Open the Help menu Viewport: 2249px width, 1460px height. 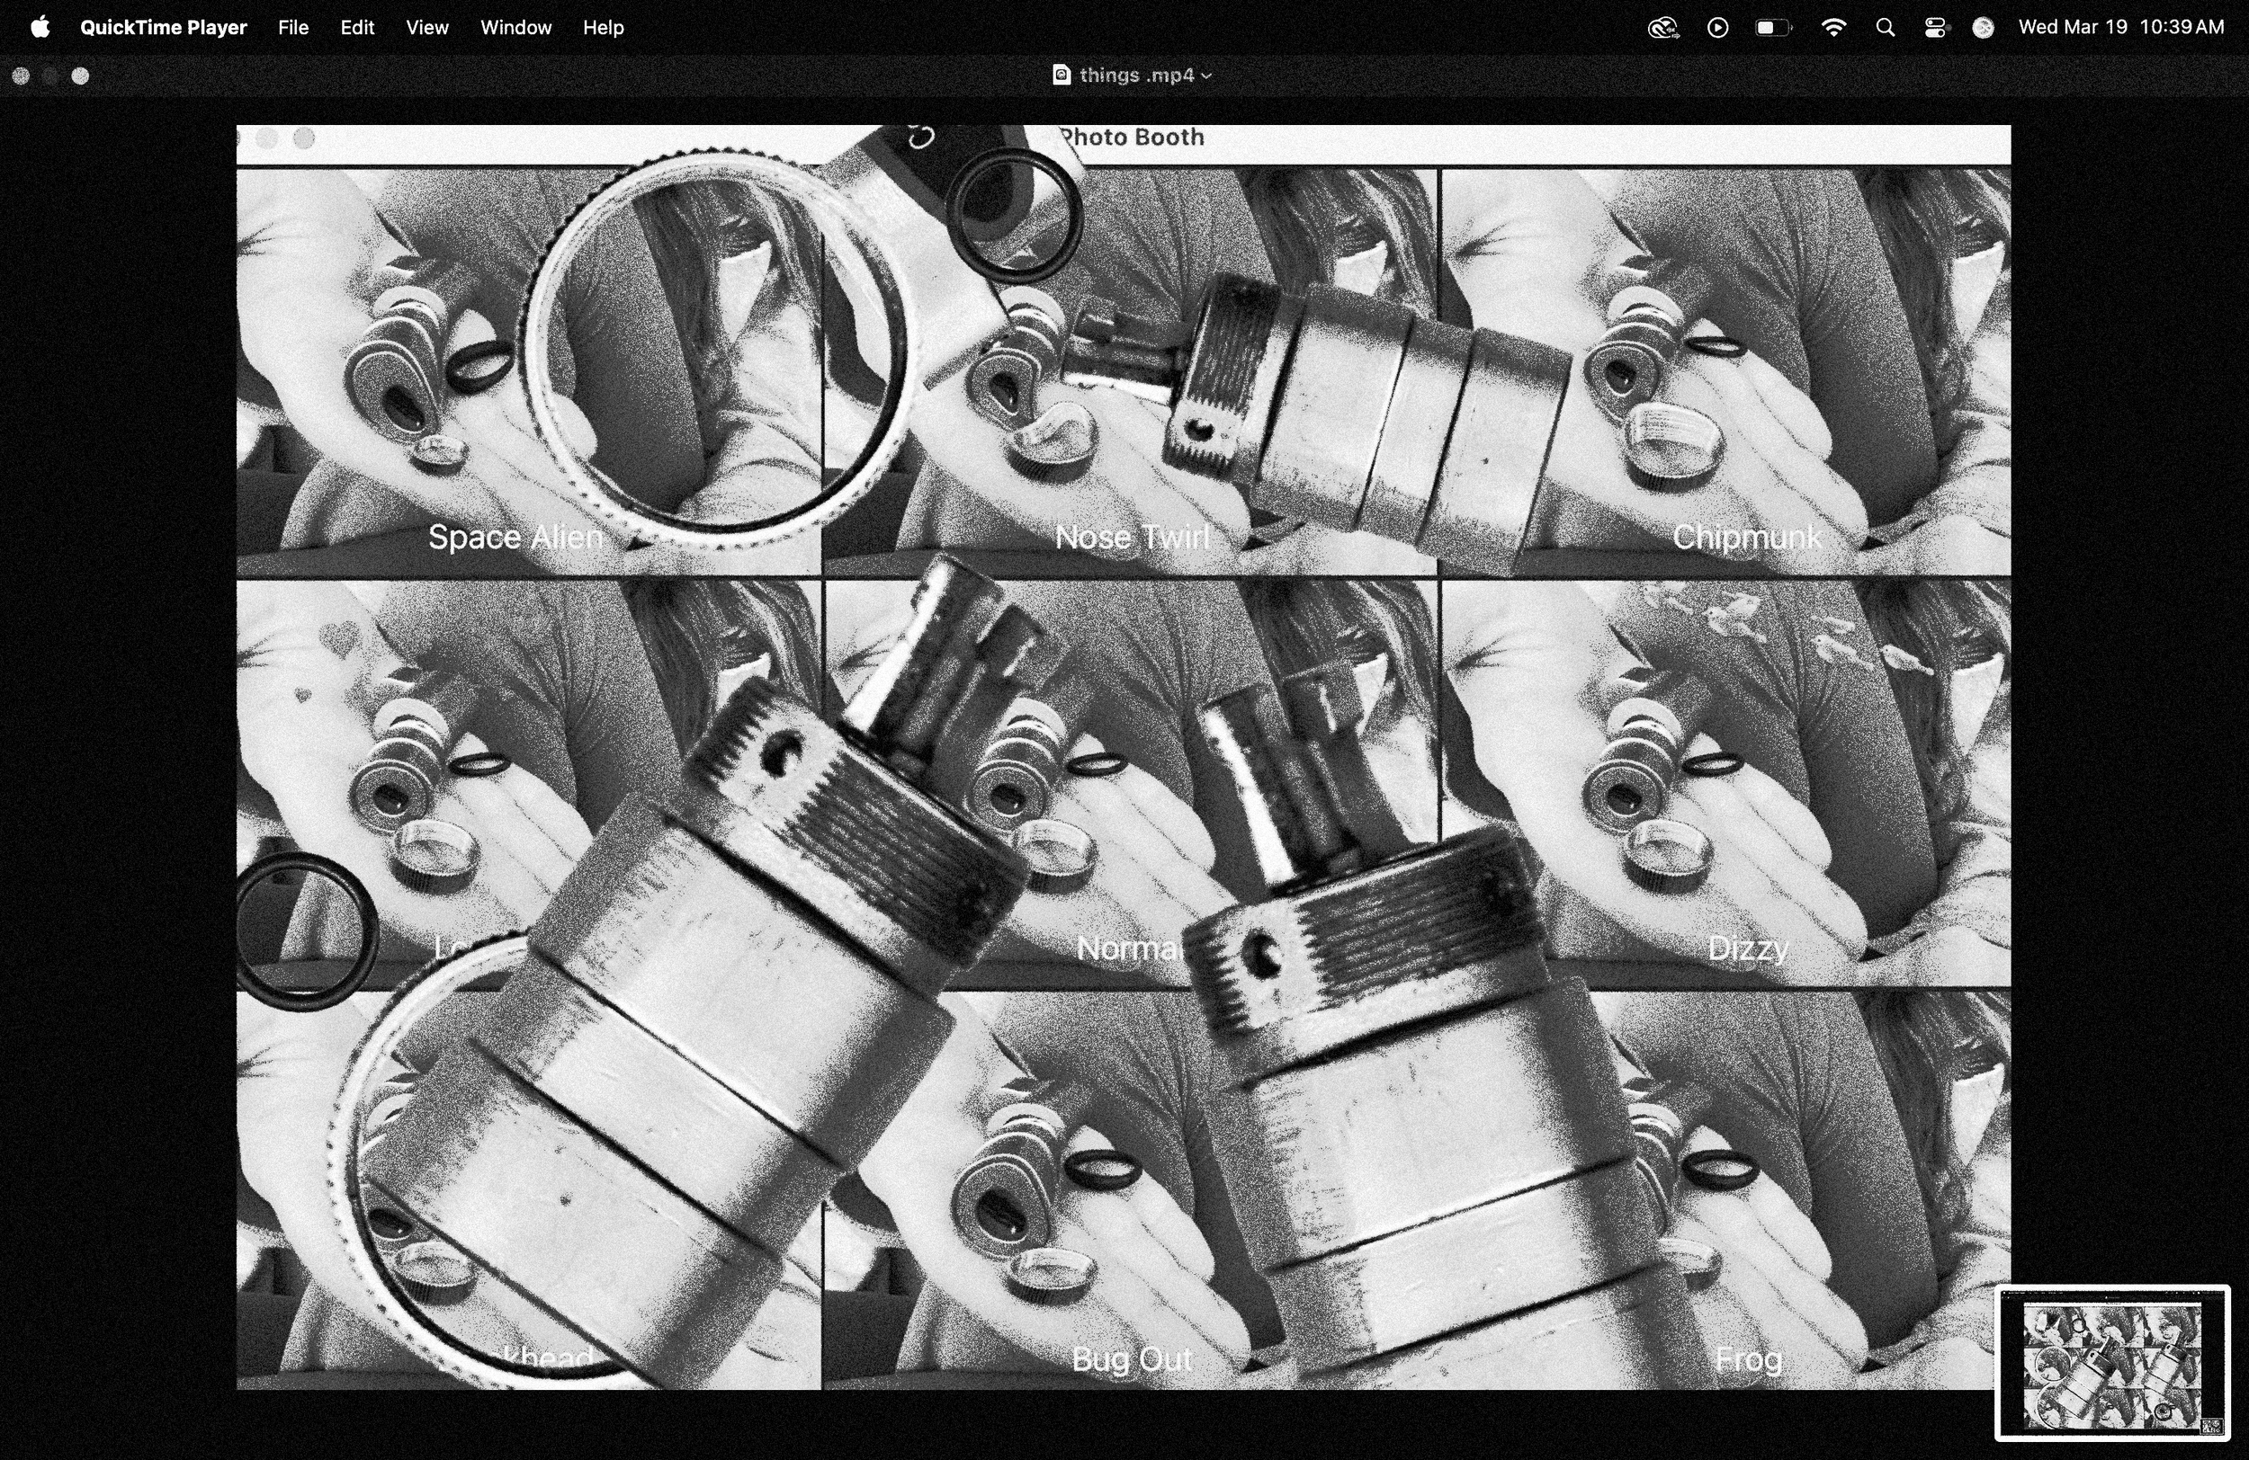(x=603, y=27)
